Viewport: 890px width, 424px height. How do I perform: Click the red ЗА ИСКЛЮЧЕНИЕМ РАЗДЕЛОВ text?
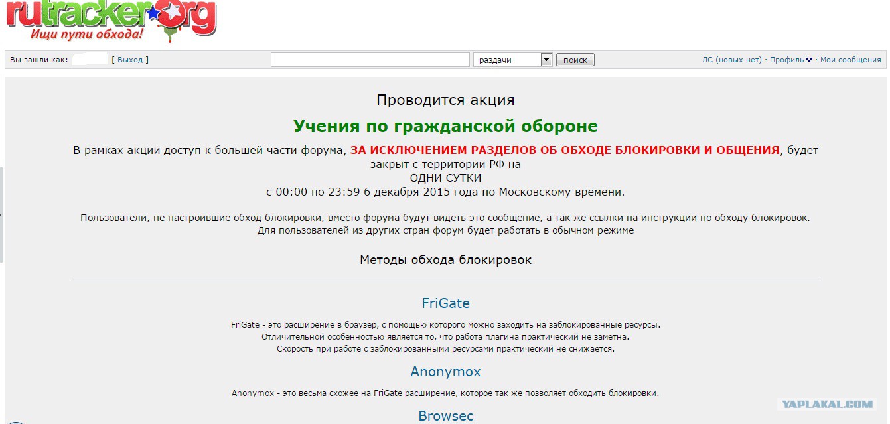pos(565,150)
